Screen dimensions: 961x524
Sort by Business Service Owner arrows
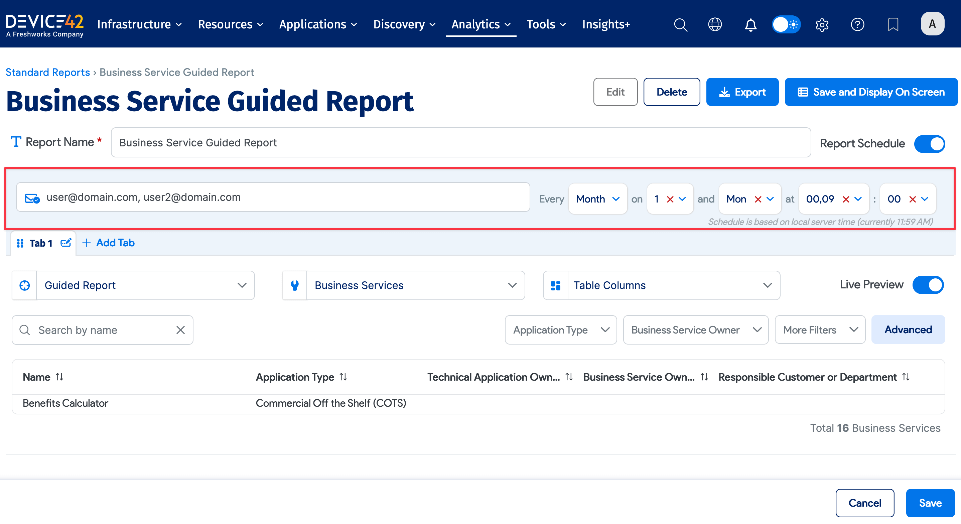pos(704,377)
